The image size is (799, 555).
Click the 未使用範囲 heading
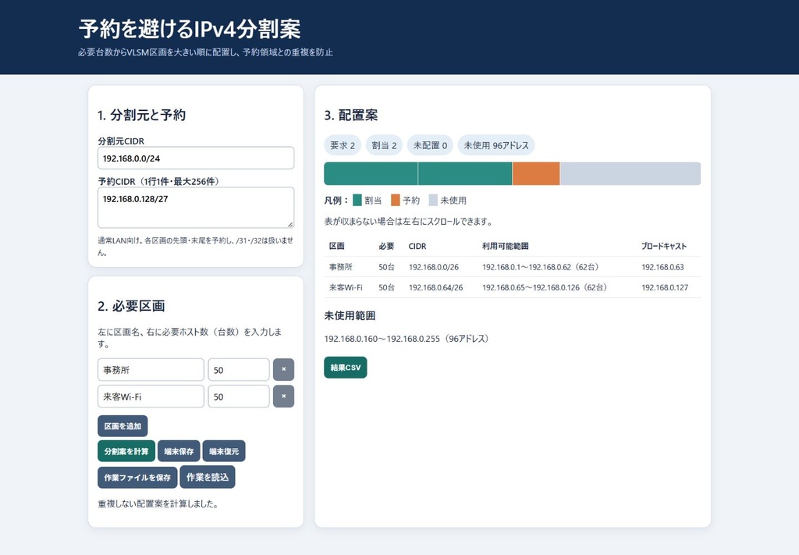click(x=350, y=315)
